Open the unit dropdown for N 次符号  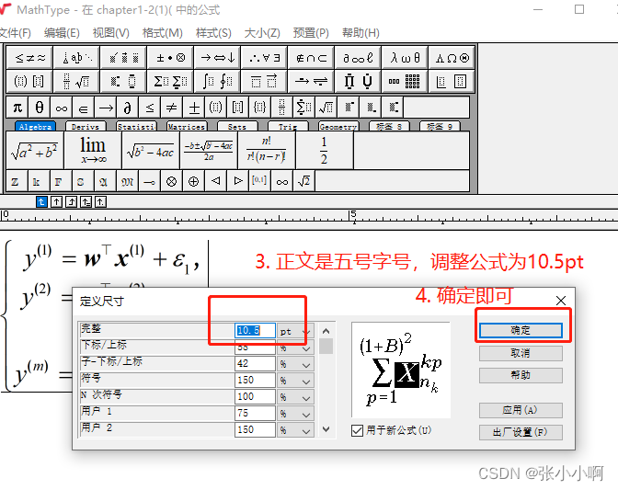pos(295,397)
